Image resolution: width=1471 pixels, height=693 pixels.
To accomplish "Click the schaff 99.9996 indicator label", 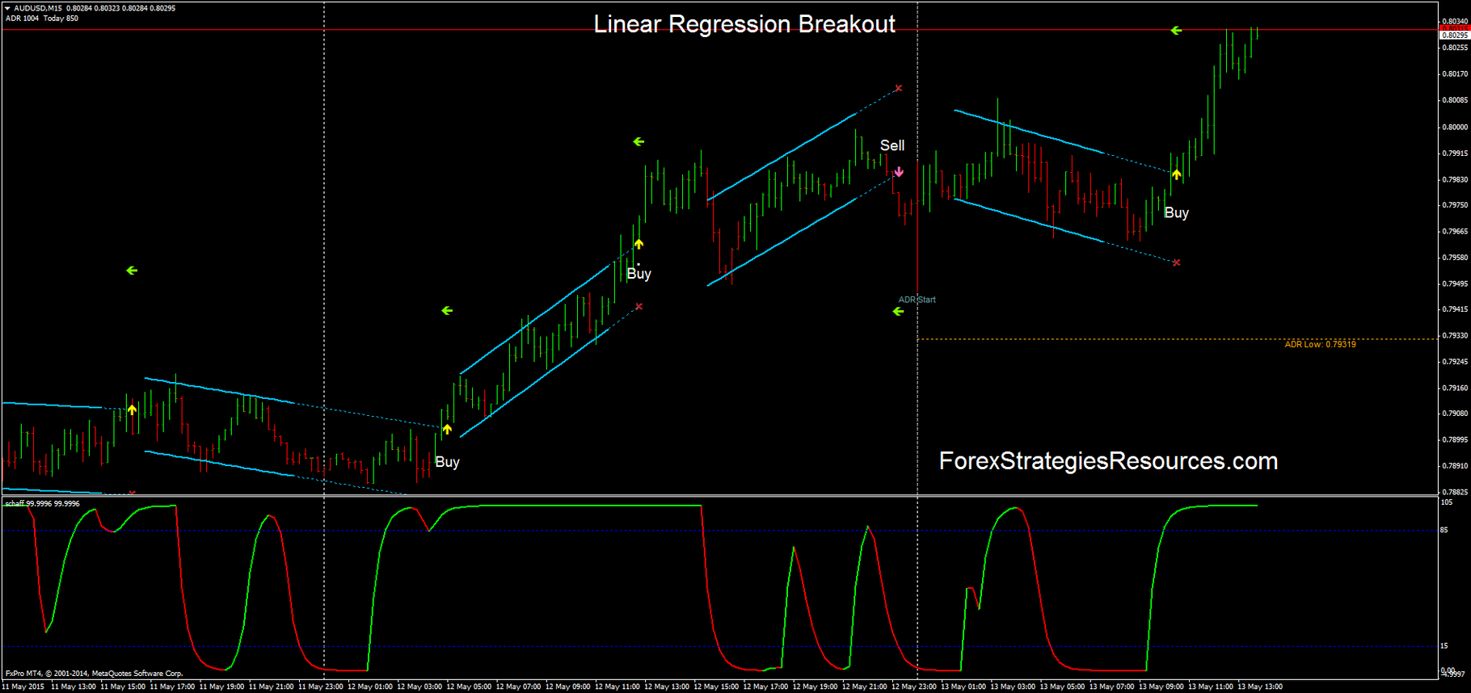I will coord(43,503).
